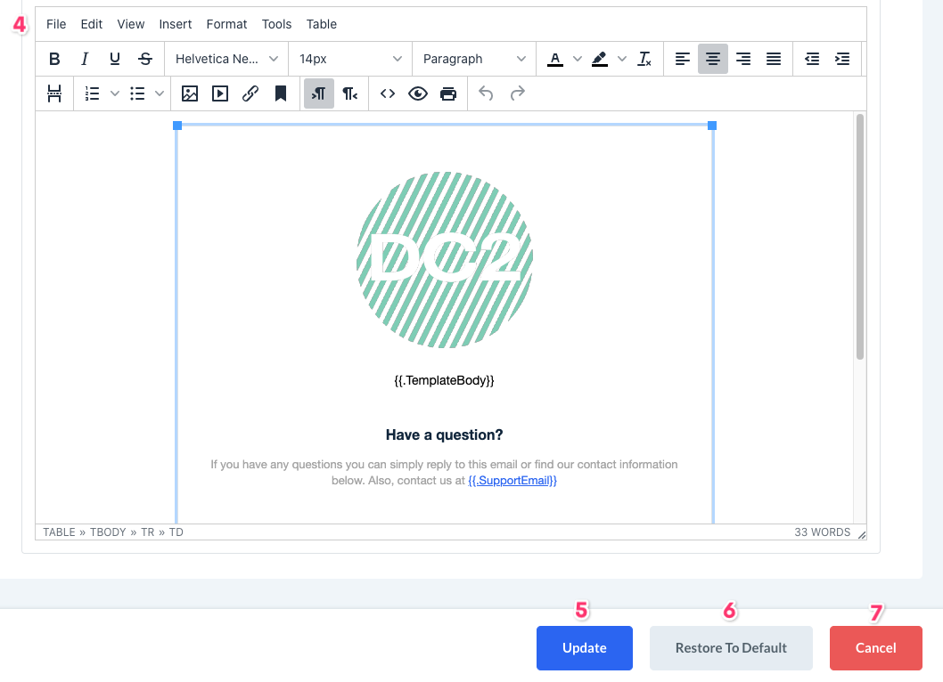Click the blue Update button
943x682 pixels.
tap(585, 648)
